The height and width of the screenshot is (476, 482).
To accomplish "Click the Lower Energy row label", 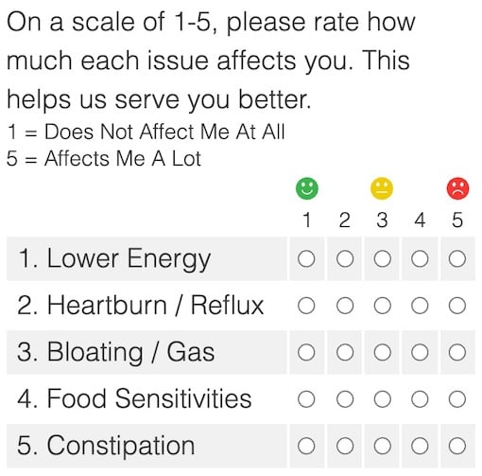I will [x=114, y=259].
